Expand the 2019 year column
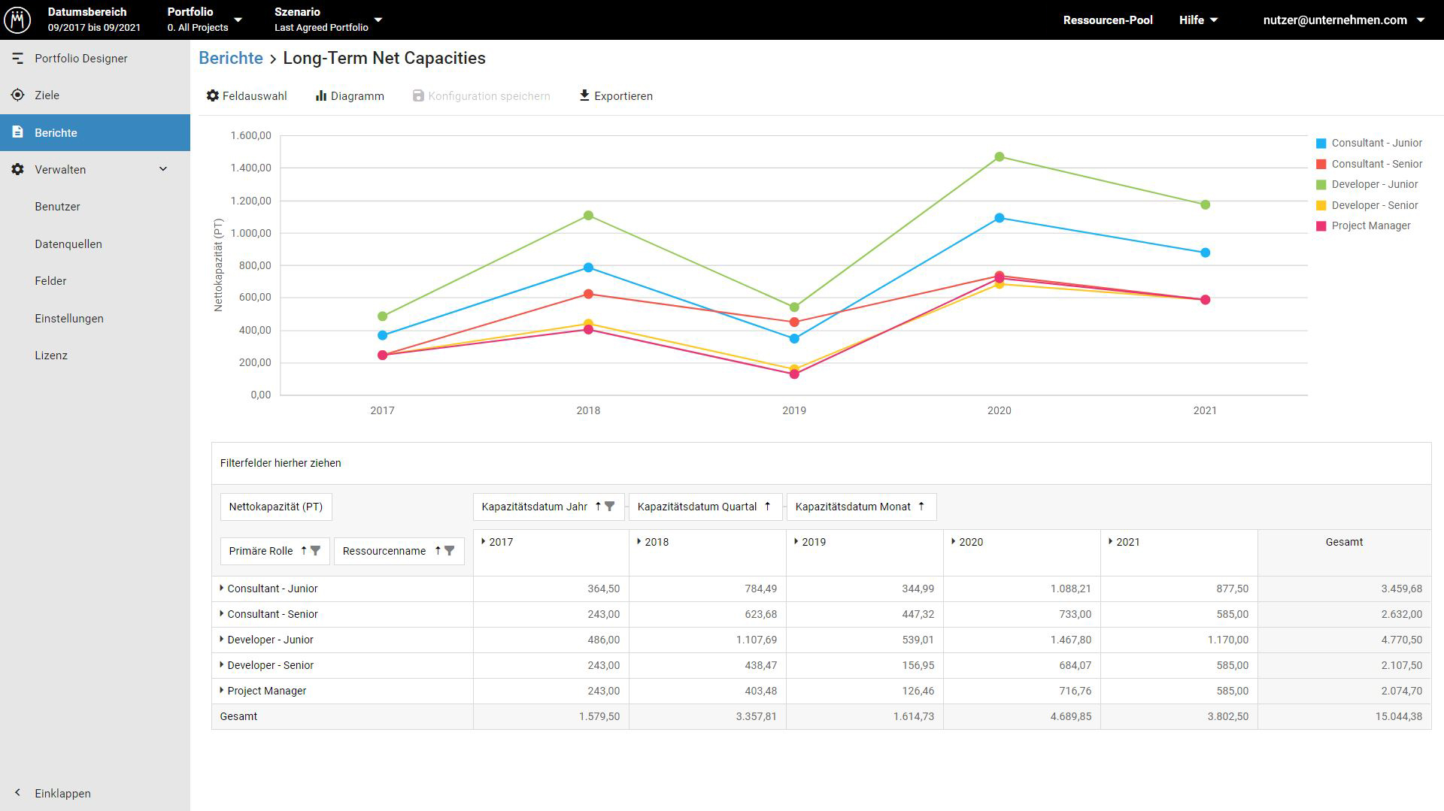 tap(796, 541)
